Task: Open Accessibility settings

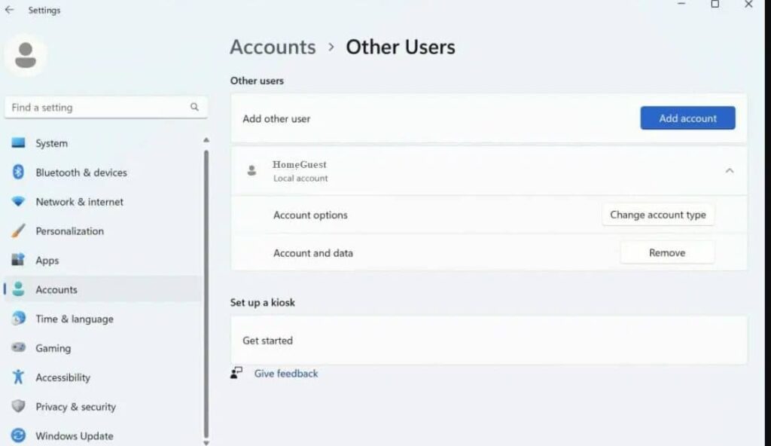Action: [62, 377]
